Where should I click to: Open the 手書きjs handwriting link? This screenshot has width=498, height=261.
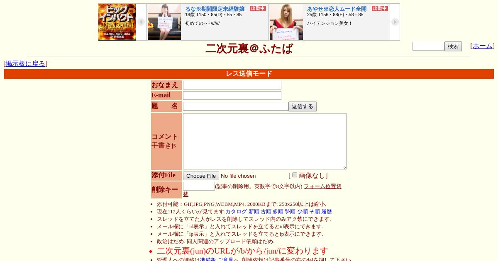[164, 145]
